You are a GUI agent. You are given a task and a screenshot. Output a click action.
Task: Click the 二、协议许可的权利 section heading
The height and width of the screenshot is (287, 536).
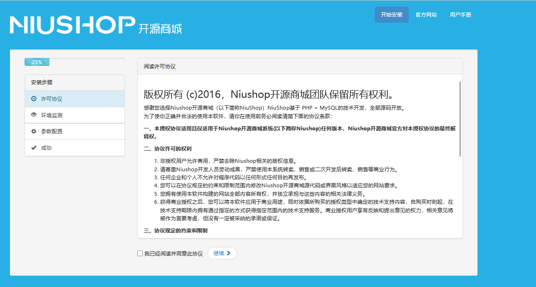(167, 149)
